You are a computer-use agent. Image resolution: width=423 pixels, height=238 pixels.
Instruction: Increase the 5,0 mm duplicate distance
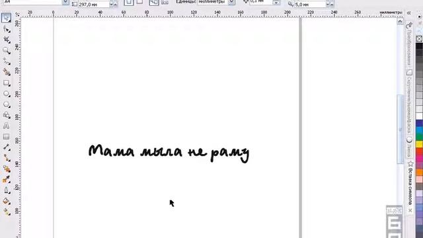[x=332, y=5]
